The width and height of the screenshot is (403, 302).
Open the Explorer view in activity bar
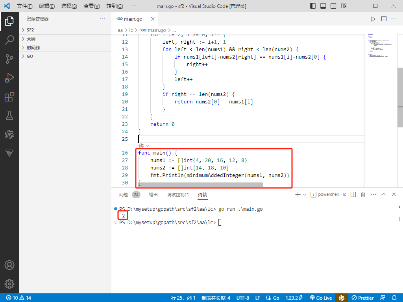(9, 21)
